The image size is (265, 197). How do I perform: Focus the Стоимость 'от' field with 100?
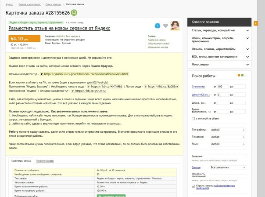point(223,87)
